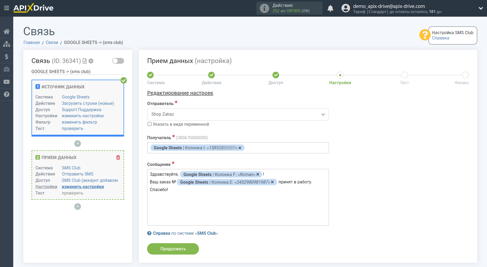The width and height of the screenshot is (487, 267).
Task: Remove the Колонка E order number tag
Action: tap(272, 182)
